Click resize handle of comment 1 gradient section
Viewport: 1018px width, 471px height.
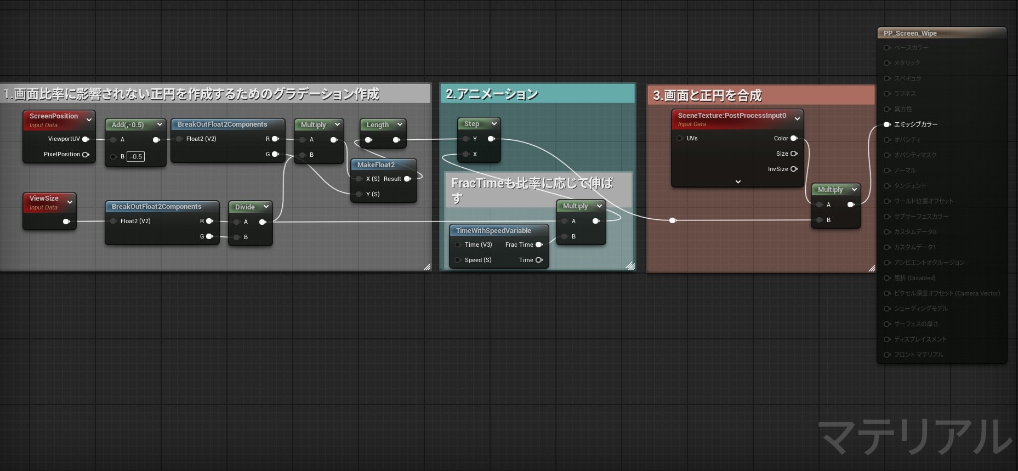tap(427, 267)
